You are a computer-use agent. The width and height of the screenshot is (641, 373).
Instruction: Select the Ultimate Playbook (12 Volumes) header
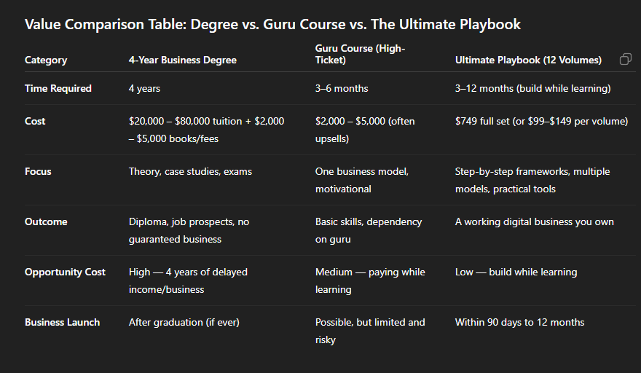(x=528, y=60)
